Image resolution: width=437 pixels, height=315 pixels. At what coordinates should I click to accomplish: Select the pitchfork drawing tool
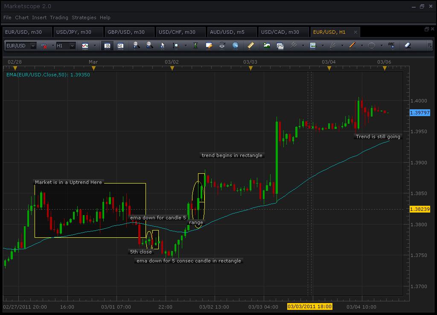pyautogui.click(x=293, y=45)
